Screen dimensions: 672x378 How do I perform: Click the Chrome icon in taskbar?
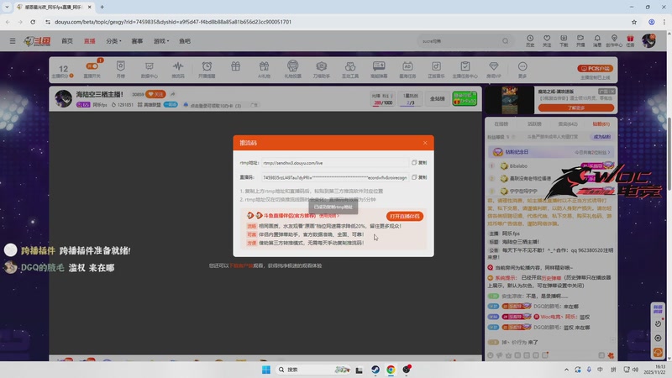pos(391,370)
